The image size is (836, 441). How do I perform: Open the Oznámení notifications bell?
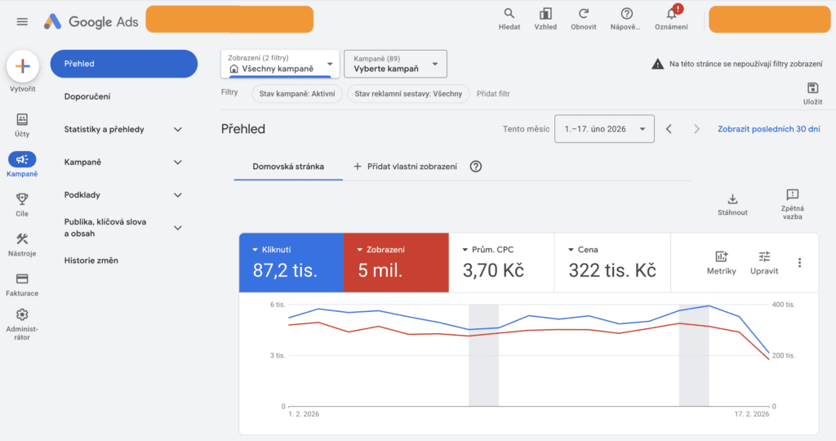point(671,14)
